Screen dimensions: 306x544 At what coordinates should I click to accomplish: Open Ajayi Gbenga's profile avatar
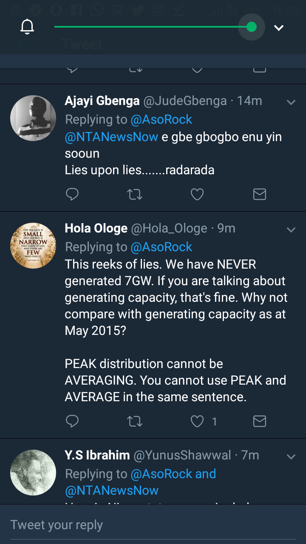(33, 118)
